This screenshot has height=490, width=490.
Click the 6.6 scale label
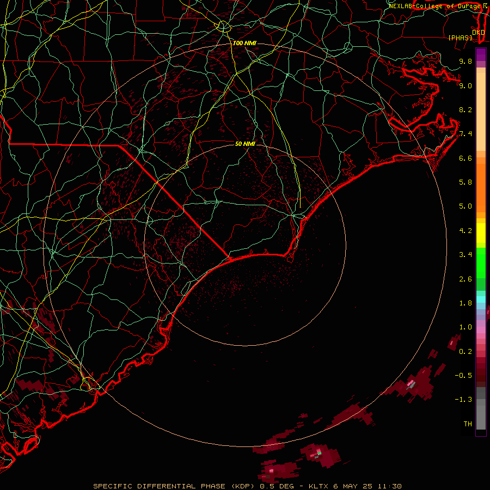point(465,158)
